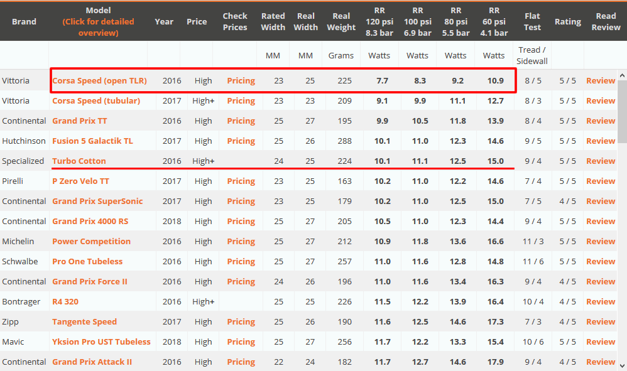The image size is (627, 371).
Task: Check Pricing for P Zero Velo TT
Action: pyautogui.click(x=241, y=181)
